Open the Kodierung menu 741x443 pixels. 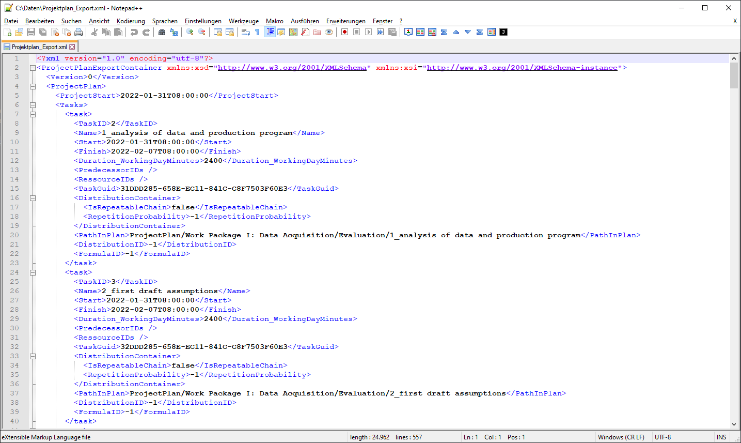coord(131,21)
